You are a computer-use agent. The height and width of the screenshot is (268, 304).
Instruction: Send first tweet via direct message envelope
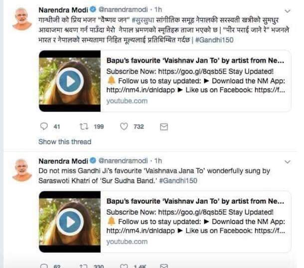click(164, 127)
